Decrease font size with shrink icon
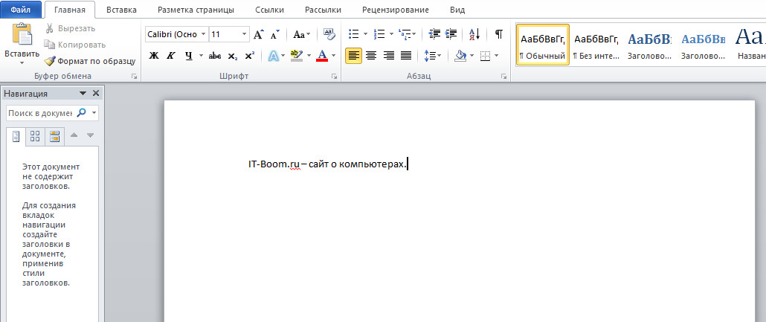Screen dimensions: 766x322 (275, 34)
